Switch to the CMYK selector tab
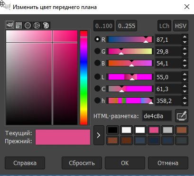 point(19,25)
